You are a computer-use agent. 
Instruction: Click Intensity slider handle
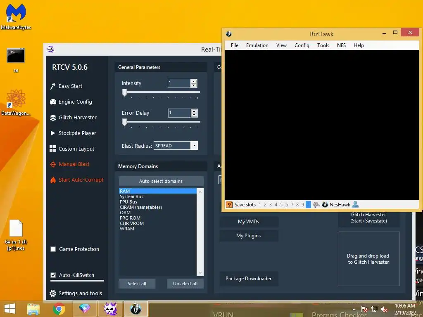click(x=124, y=92)
